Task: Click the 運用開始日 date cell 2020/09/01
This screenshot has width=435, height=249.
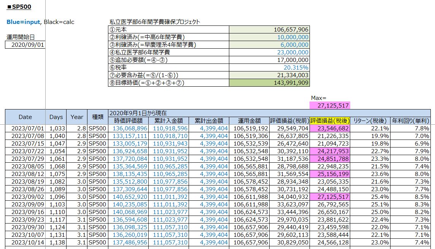Action: tap(25, 45)
